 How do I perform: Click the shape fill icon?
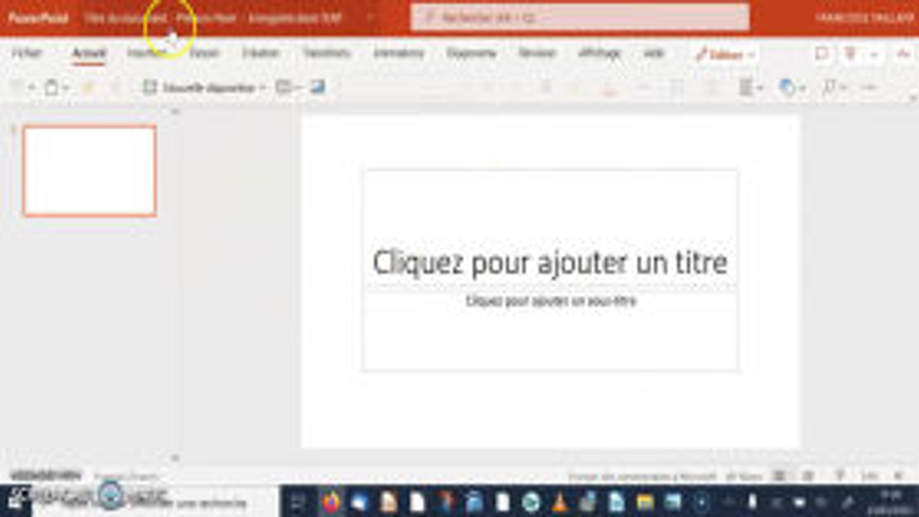(787, 88)
